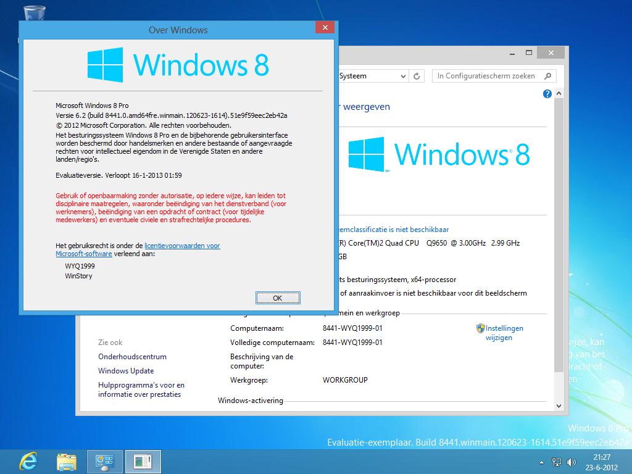Open network status tray icon

[557, 462]
